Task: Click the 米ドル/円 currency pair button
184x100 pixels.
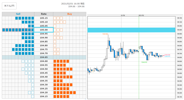Action: tap(9, 6)
